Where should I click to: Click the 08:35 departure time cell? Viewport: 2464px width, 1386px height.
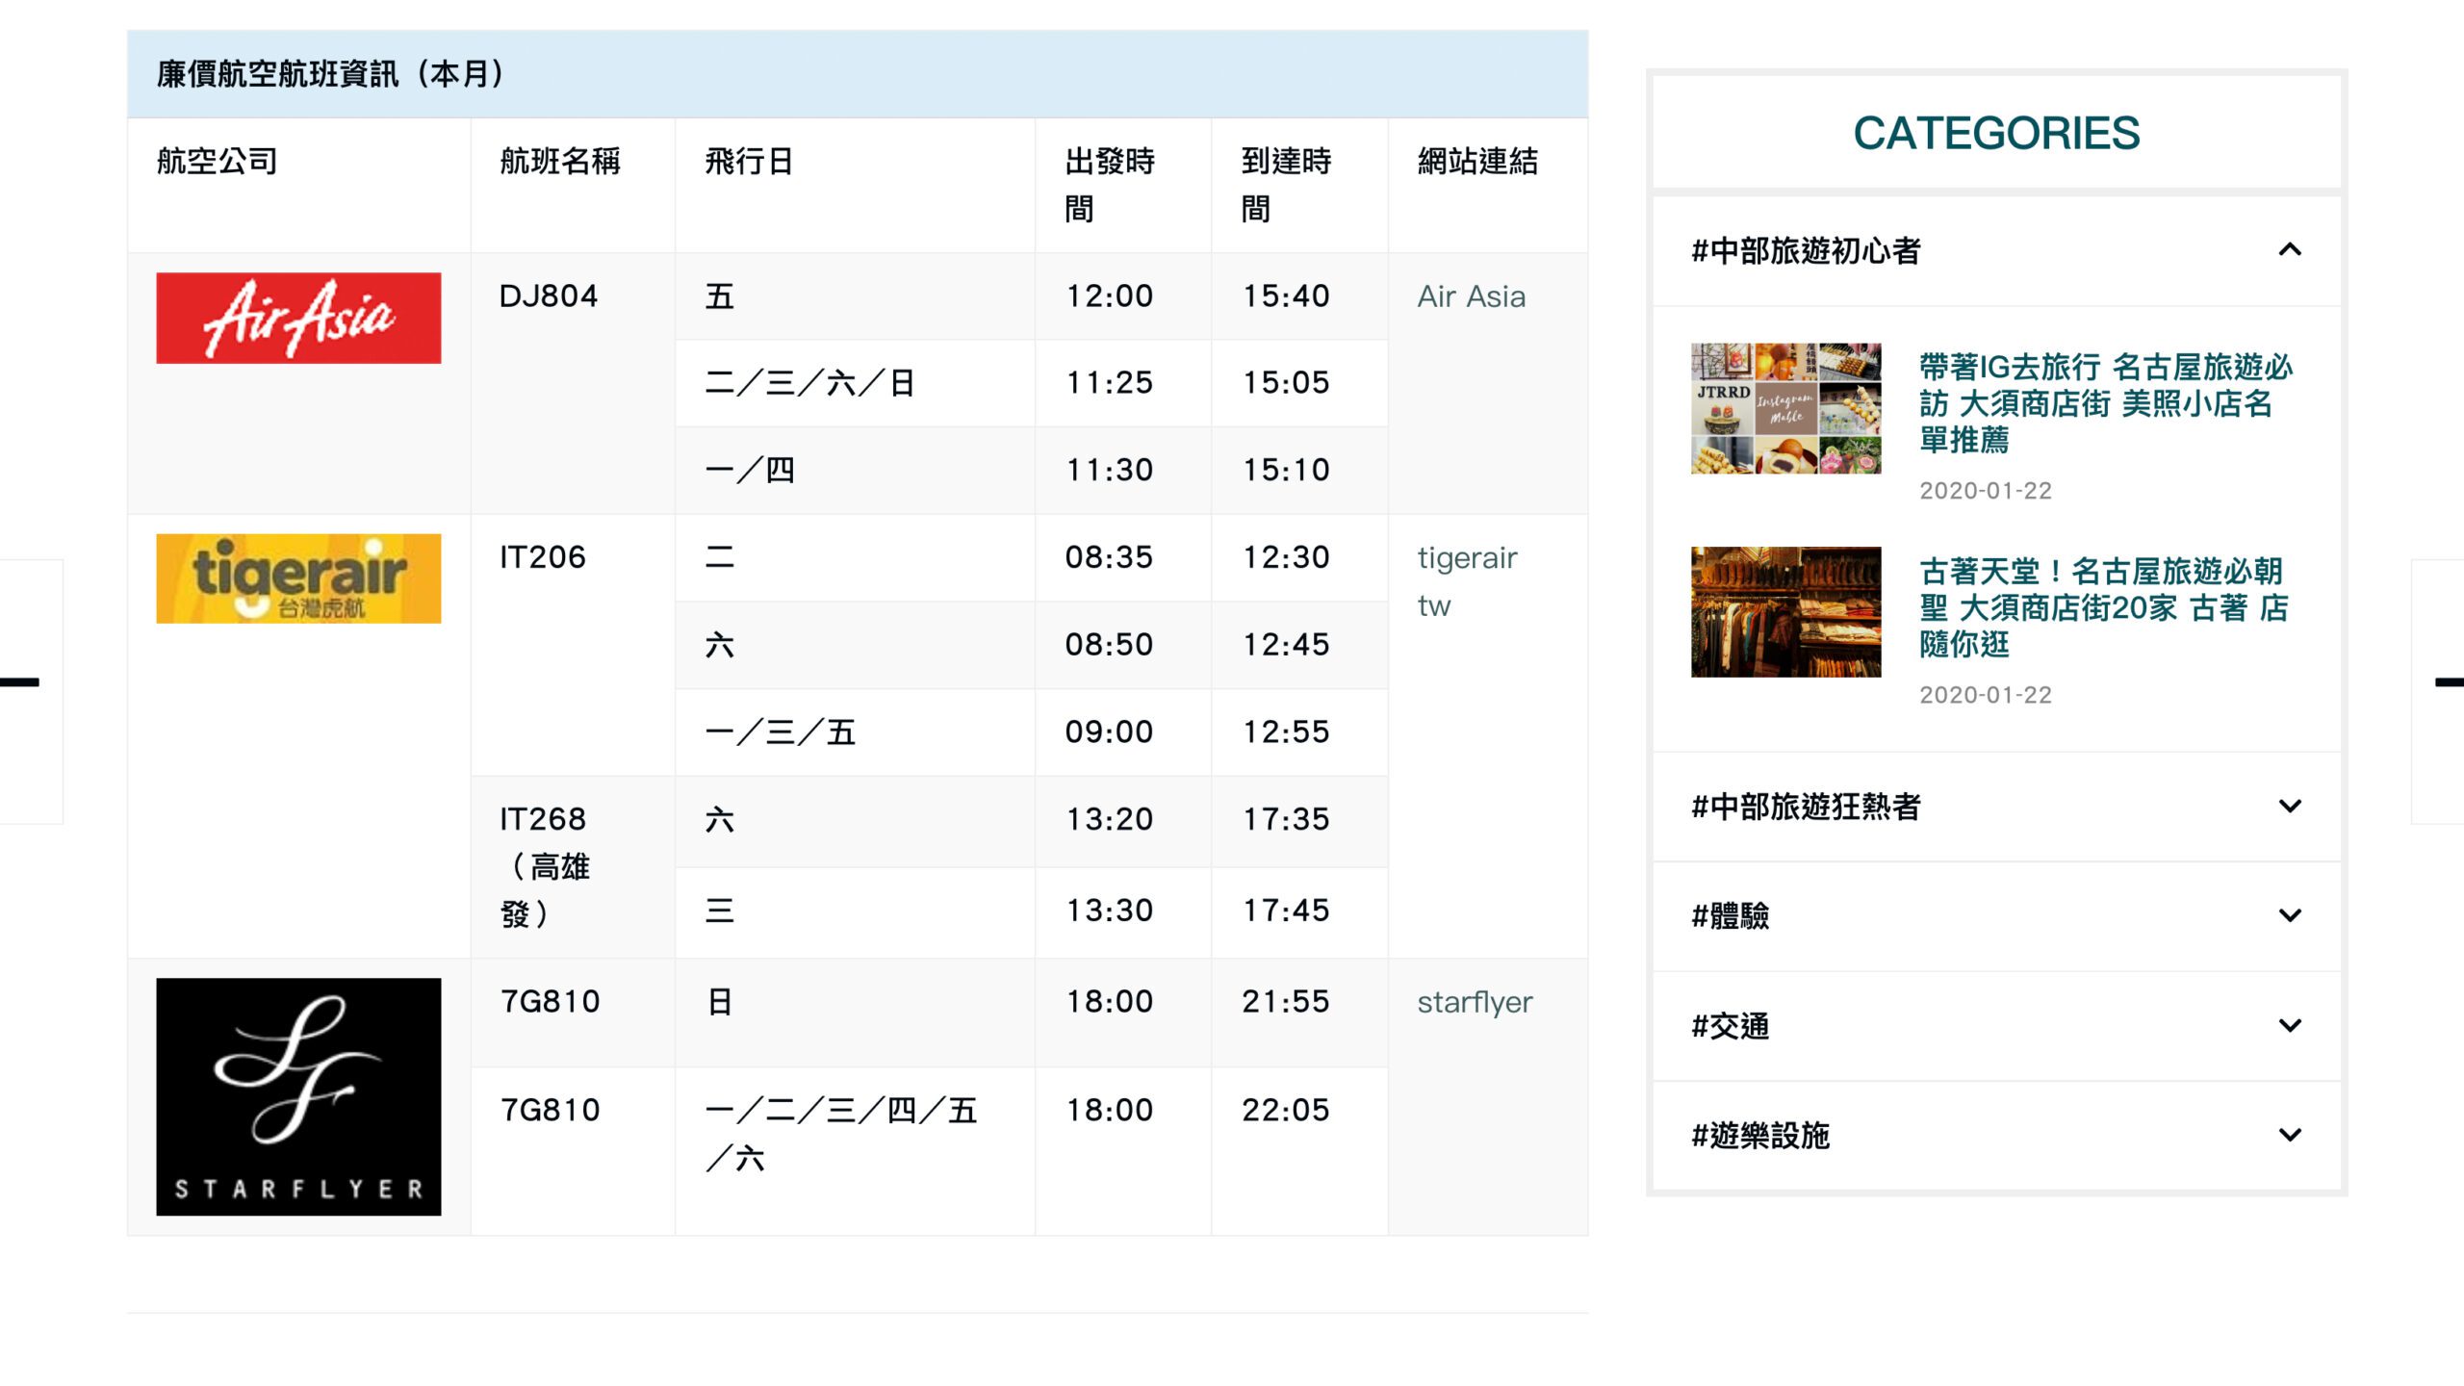tap(1122, 557)
